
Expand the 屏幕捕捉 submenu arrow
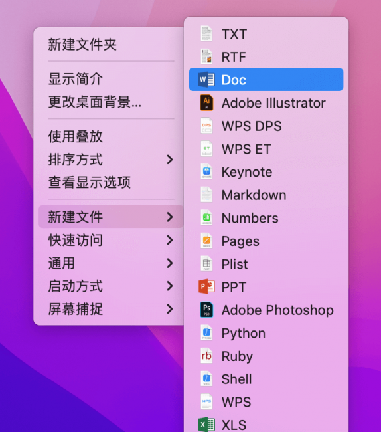170,309
